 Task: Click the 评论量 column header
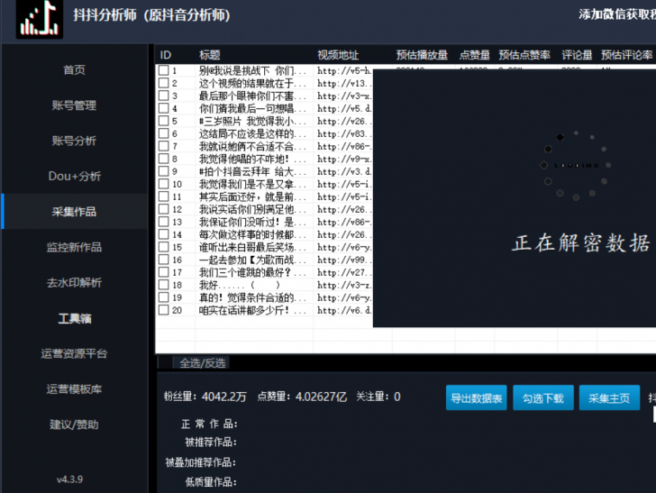577,55
